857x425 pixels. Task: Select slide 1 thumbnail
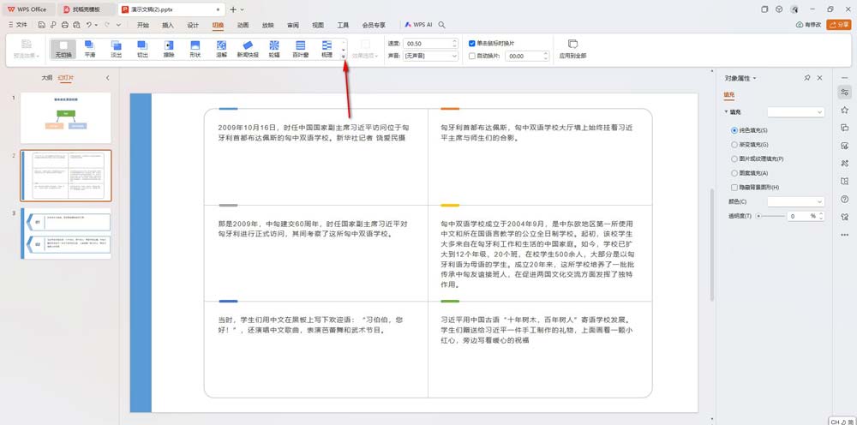point(66,117)
